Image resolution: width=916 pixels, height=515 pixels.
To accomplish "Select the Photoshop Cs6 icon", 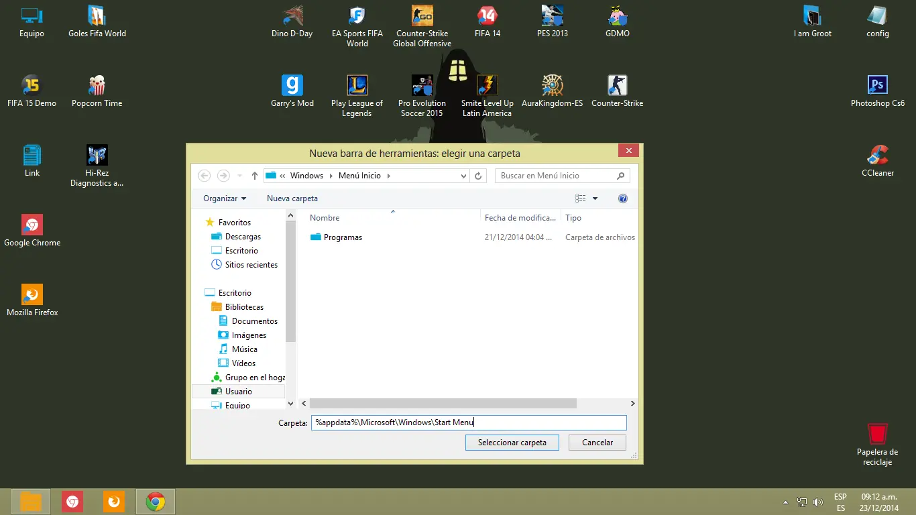I will pos(877,91).
